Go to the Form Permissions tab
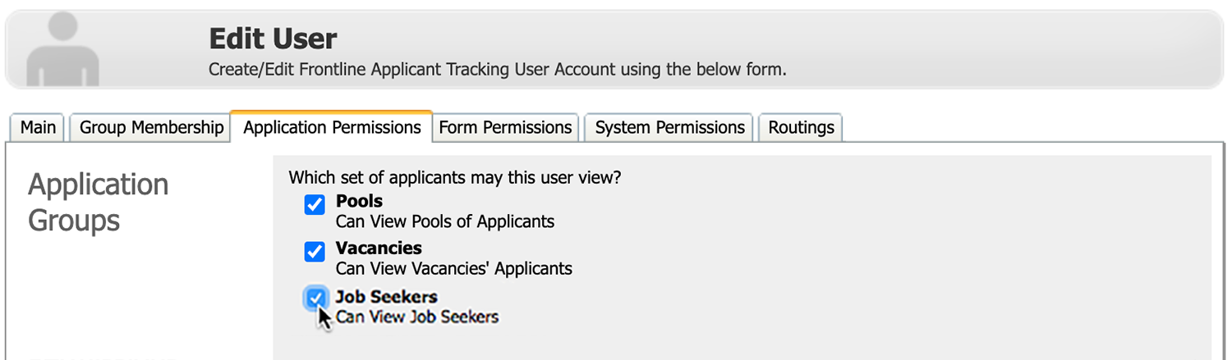Image resolution: width=1232 pixels, height=360 pixels. click(505, 128)
